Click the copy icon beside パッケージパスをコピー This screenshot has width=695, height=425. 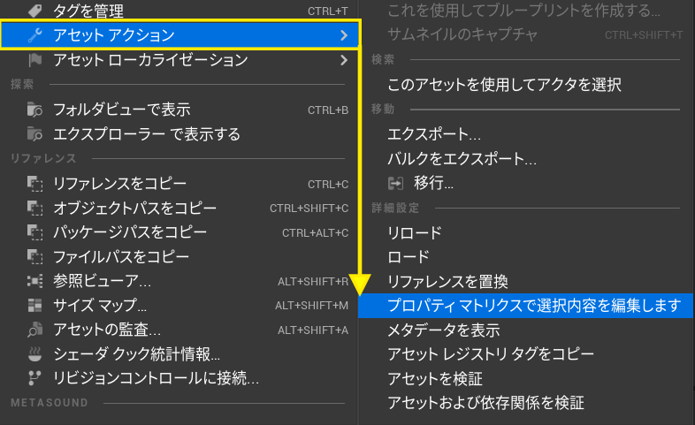pos(35,232)
